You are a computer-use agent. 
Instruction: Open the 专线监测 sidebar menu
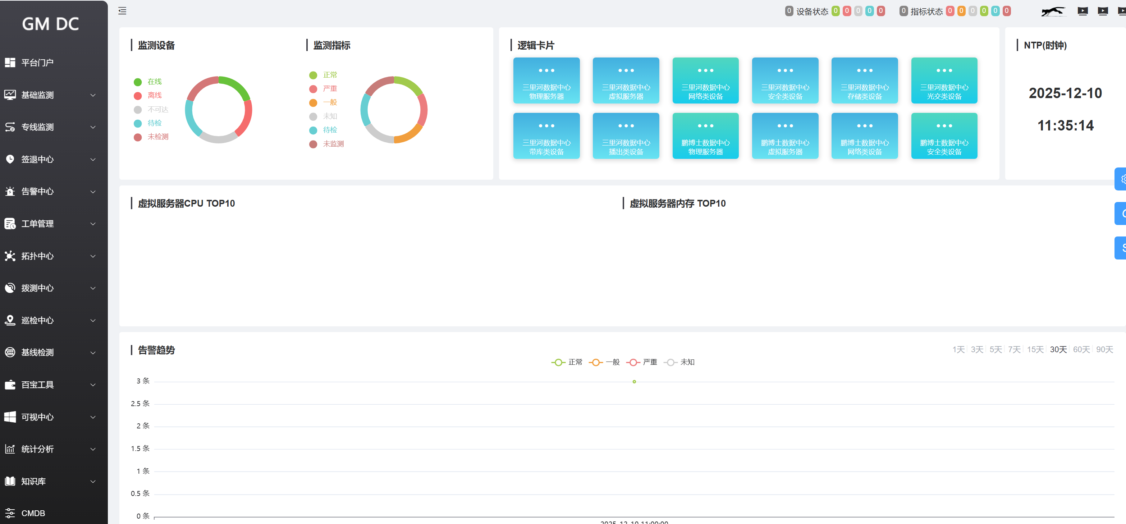point(38,127)
